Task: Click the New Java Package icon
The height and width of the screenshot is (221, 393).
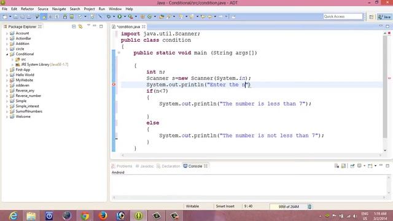Action: click(x=142, y=17)
